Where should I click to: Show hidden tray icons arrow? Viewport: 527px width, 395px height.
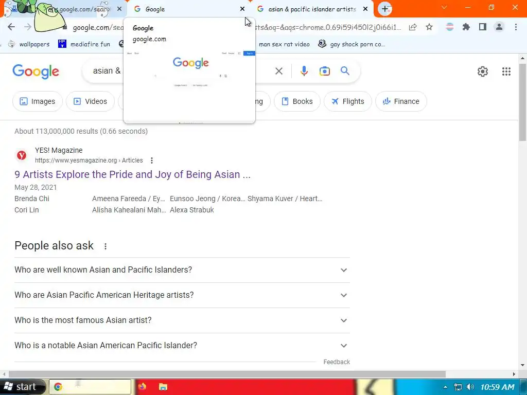coord(445,387)
